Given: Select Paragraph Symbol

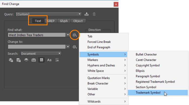Looking at the screenshot, I should (158, 76).
